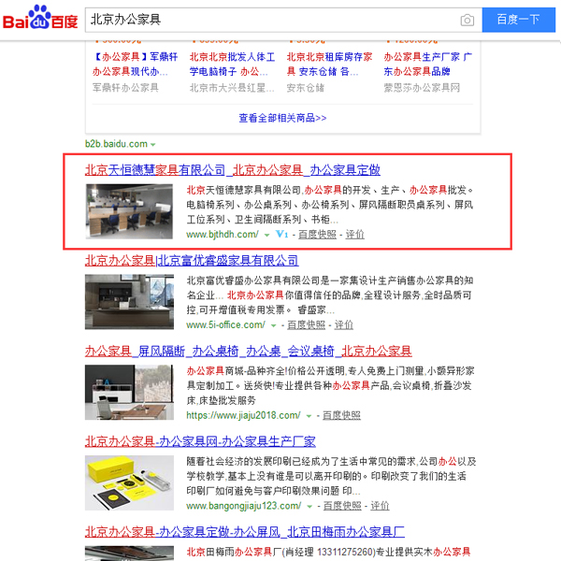This screenshot has height=561, width=561.
Task: Click the V1 verification badge
Action: (x=280, y=235)
